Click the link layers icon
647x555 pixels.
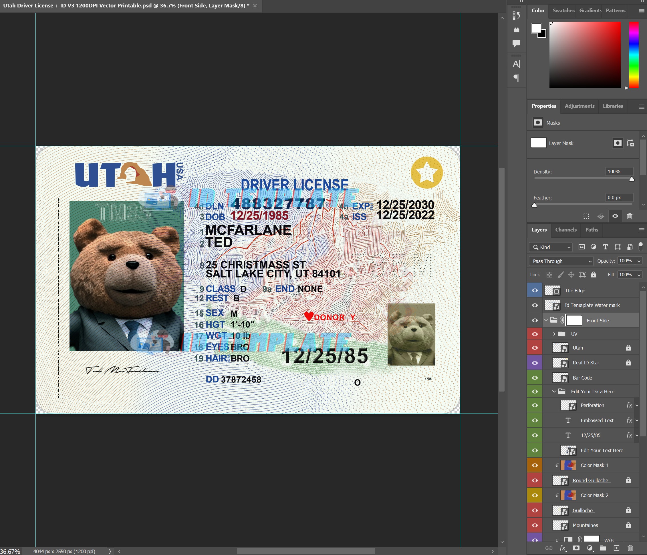(549, 548)
